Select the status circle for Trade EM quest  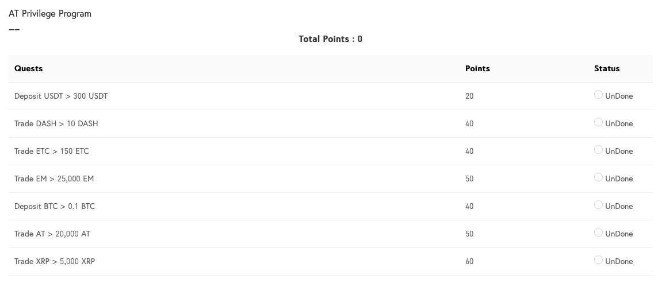click(598, 177)
